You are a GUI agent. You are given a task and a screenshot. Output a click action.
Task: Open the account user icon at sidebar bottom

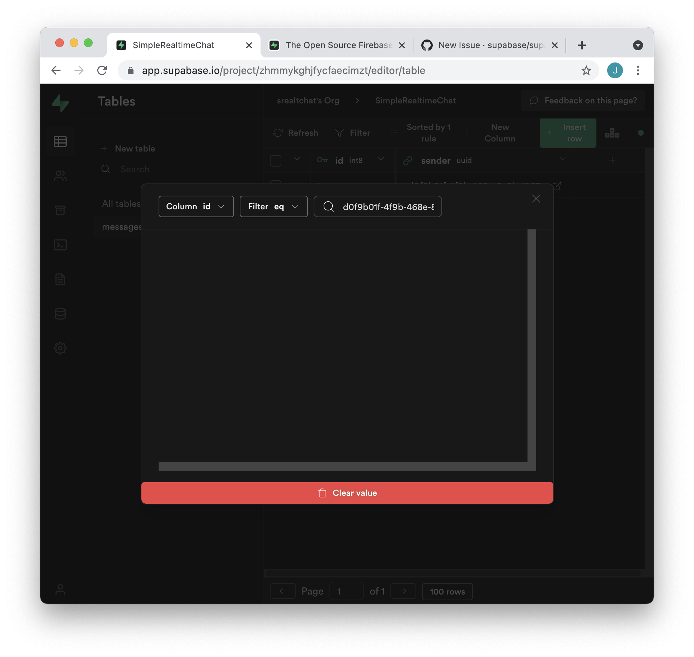tap(60, 590)
